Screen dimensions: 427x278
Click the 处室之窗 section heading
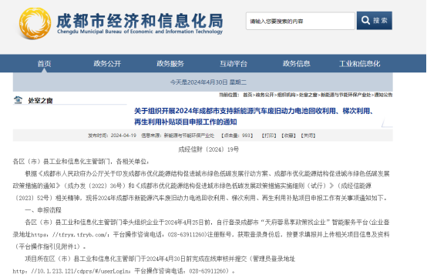[40, 101]
